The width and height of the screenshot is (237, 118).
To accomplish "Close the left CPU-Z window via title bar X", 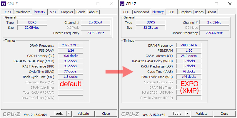I will pyautogui.click(x=111, y=4).
